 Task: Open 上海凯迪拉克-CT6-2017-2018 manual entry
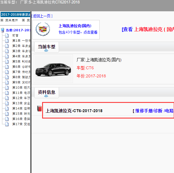click(74, 111)
